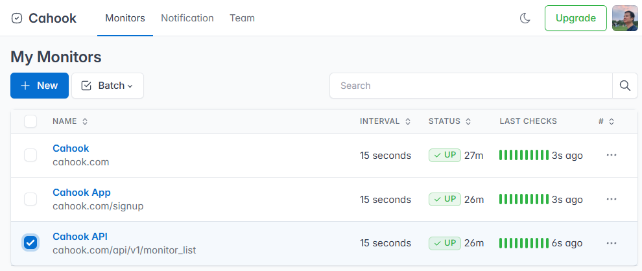Select the Cahook App monitor checkbox
This screenshot has width=642, height=271.
(x=30, y=200)
